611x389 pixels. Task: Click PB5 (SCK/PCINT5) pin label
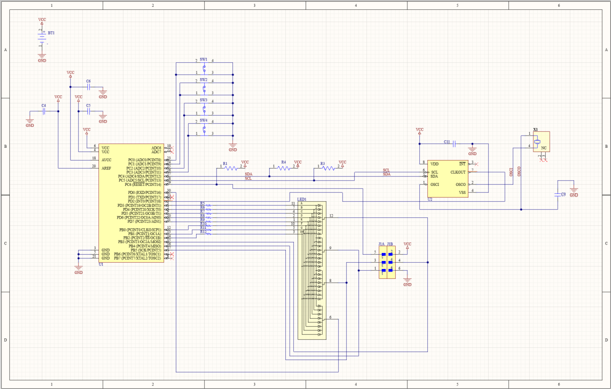pos(146,250)
